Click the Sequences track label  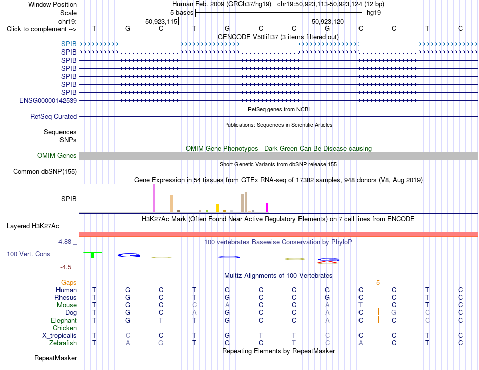60,132
